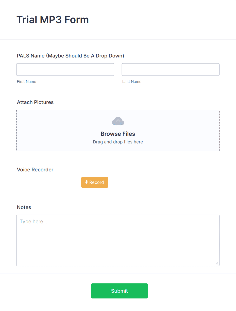Click the Voice Recorder heading

point(35,170)
